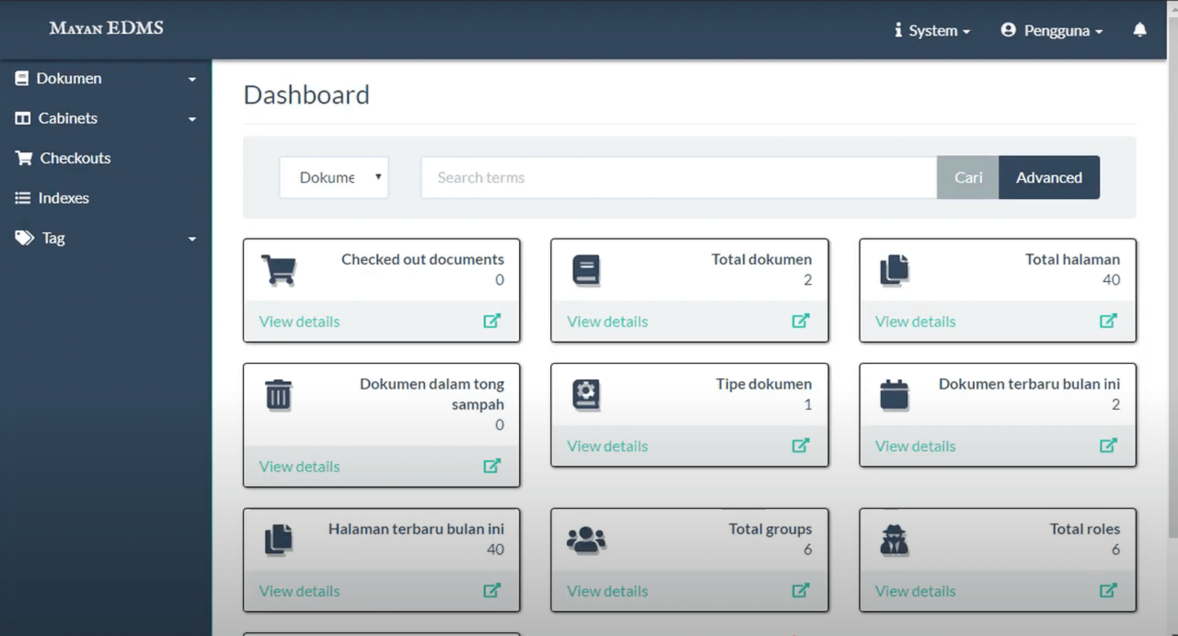Open Indexes in the sidebar
1178x636 pixels.
(x=52, y=198)
